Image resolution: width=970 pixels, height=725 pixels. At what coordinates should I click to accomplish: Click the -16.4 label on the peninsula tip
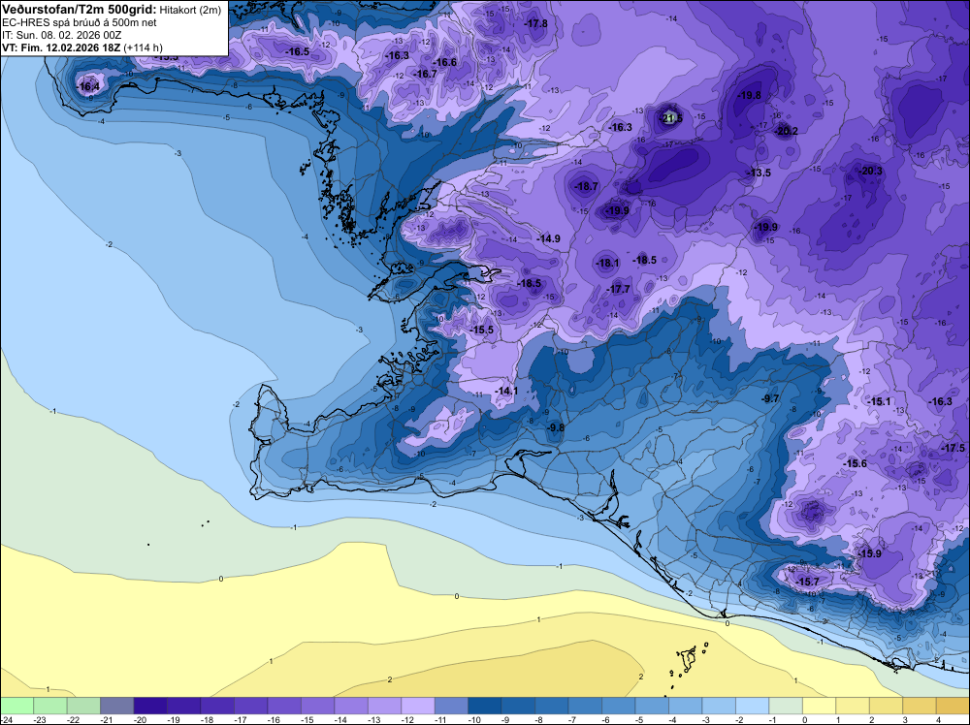88,86
